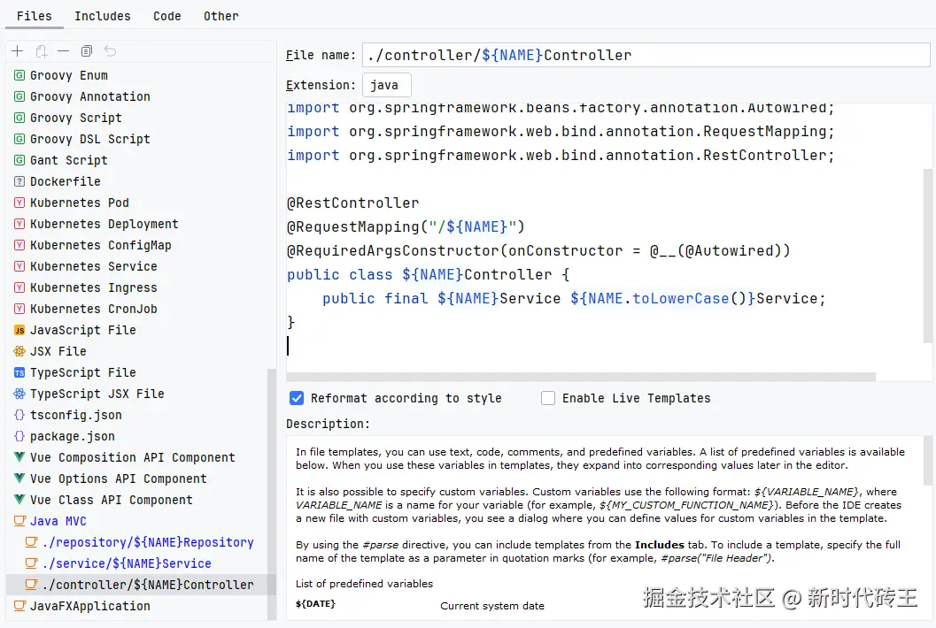
Task: Click the @RequestMapping annotation line
Action: point(406,226)
